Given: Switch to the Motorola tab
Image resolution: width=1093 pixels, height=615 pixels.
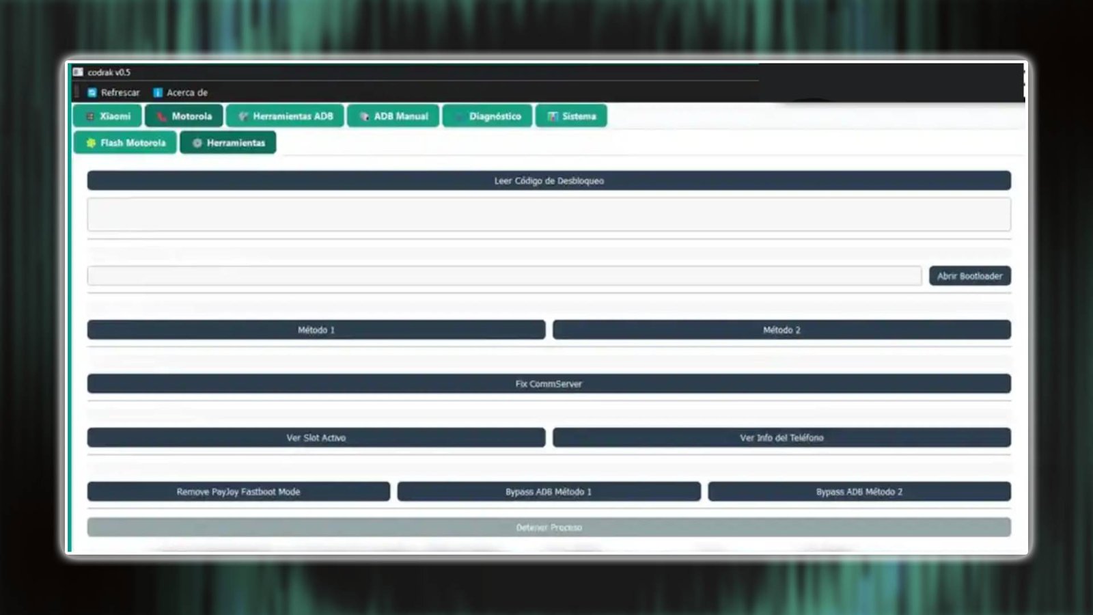Looking at the screenshot, I should point(184,116).
